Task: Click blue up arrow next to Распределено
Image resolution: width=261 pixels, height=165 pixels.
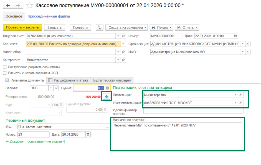Action: point(107,97)
